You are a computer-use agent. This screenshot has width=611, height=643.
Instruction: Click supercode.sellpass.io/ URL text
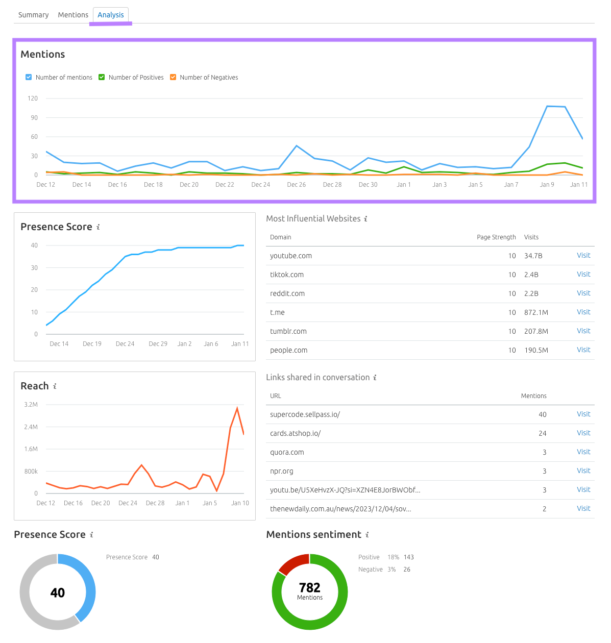coord(305,415)
